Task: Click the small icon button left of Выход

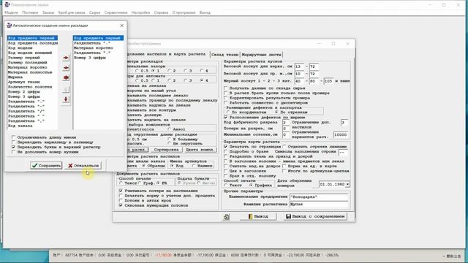Action: (226, 217)
